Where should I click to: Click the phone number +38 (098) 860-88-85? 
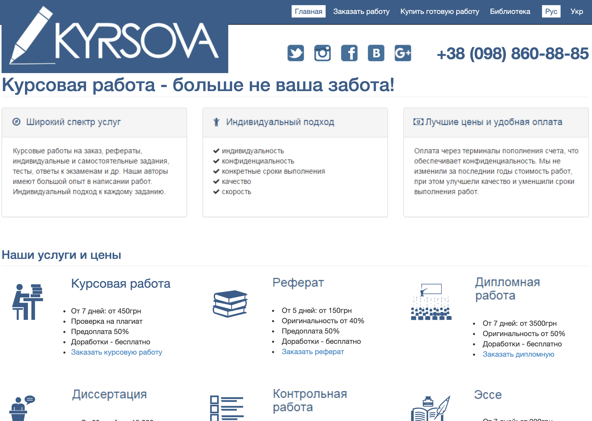click(512, 54)
